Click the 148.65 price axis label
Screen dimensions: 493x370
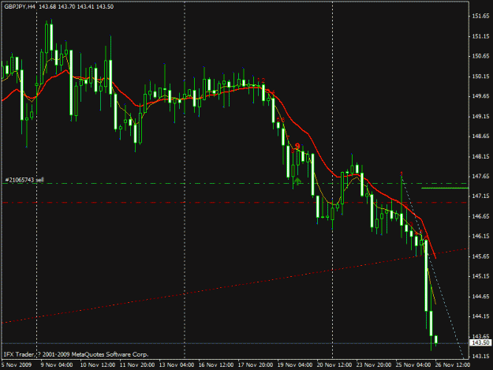pyautogui.click(x=480, y=136)
